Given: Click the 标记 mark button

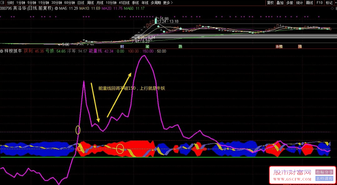Looking at the screenshot, I should [x=329, y=3].
